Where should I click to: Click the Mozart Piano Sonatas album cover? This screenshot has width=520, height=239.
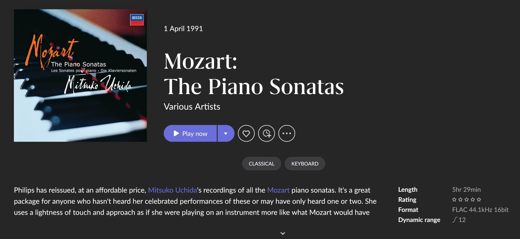(x=80, y=76)
